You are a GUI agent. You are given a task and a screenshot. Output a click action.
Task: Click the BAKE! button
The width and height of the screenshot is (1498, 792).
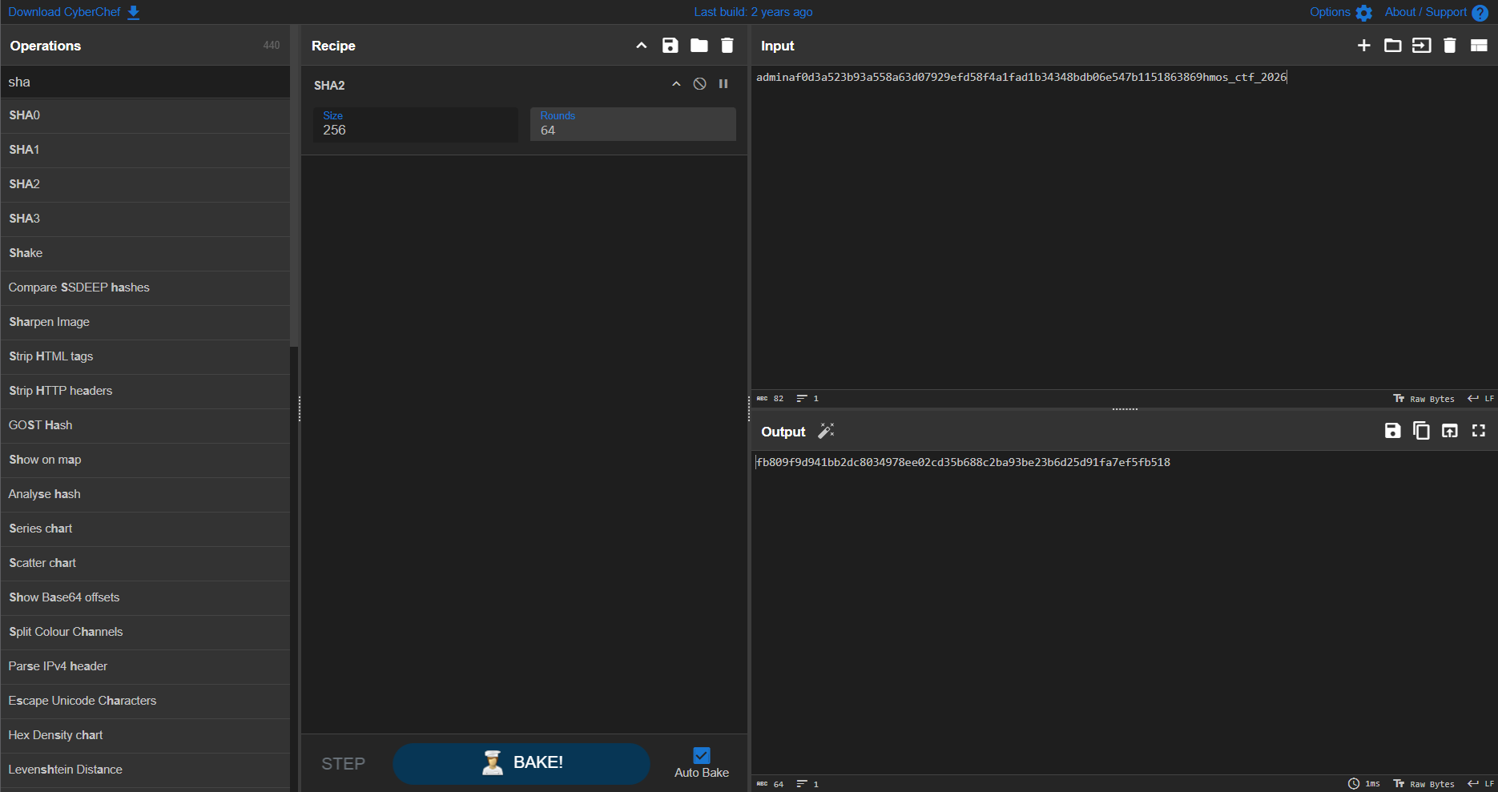tap(521, 763)
